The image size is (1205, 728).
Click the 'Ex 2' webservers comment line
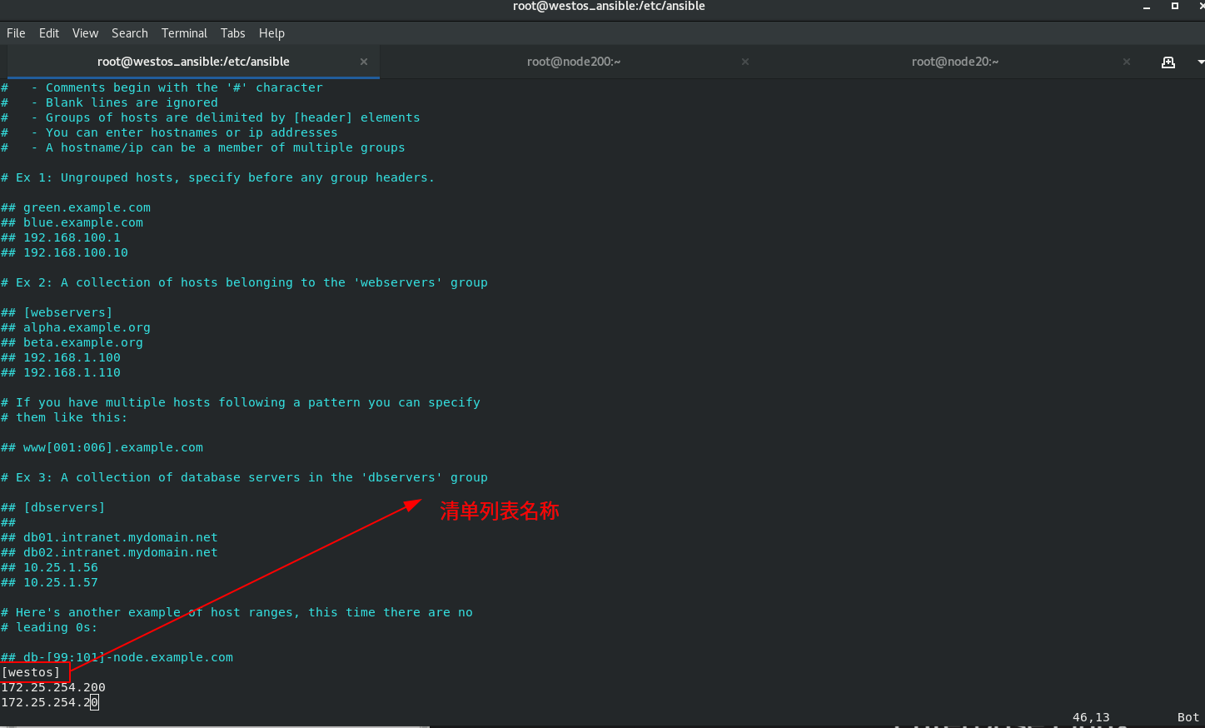(245, 282)
